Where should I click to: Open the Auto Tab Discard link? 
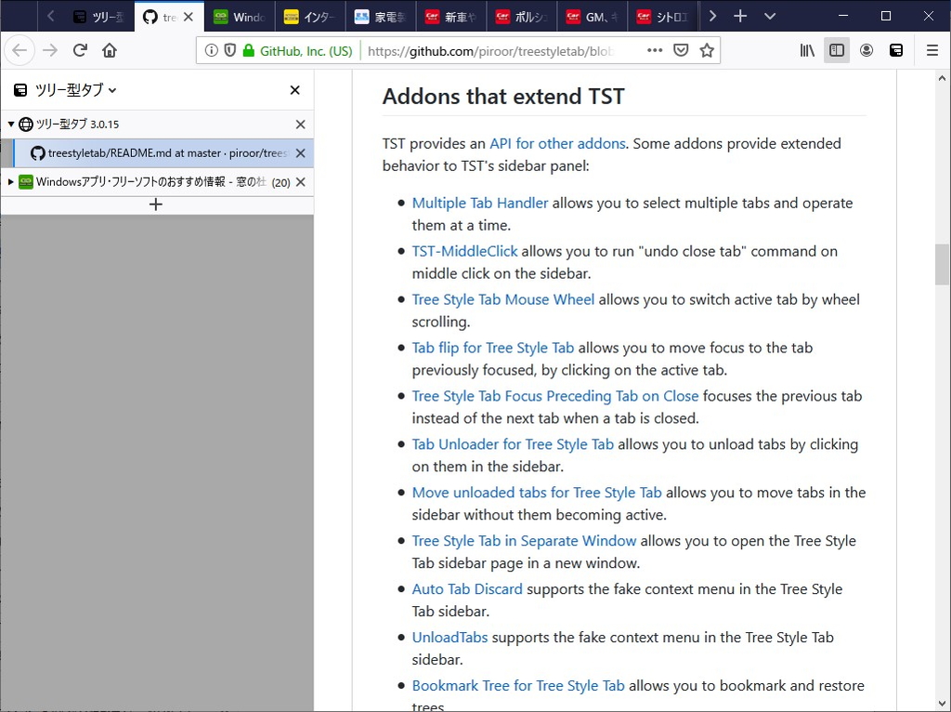click(x=467, y=588)
